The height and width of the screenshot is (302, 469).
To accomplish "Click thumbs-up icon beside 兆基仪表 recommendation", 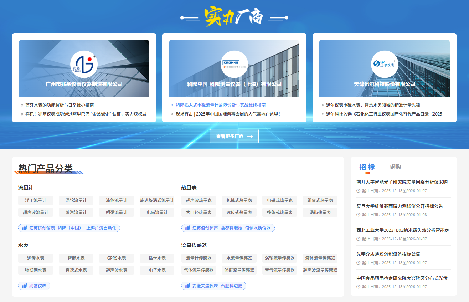I will pos(25,286).
